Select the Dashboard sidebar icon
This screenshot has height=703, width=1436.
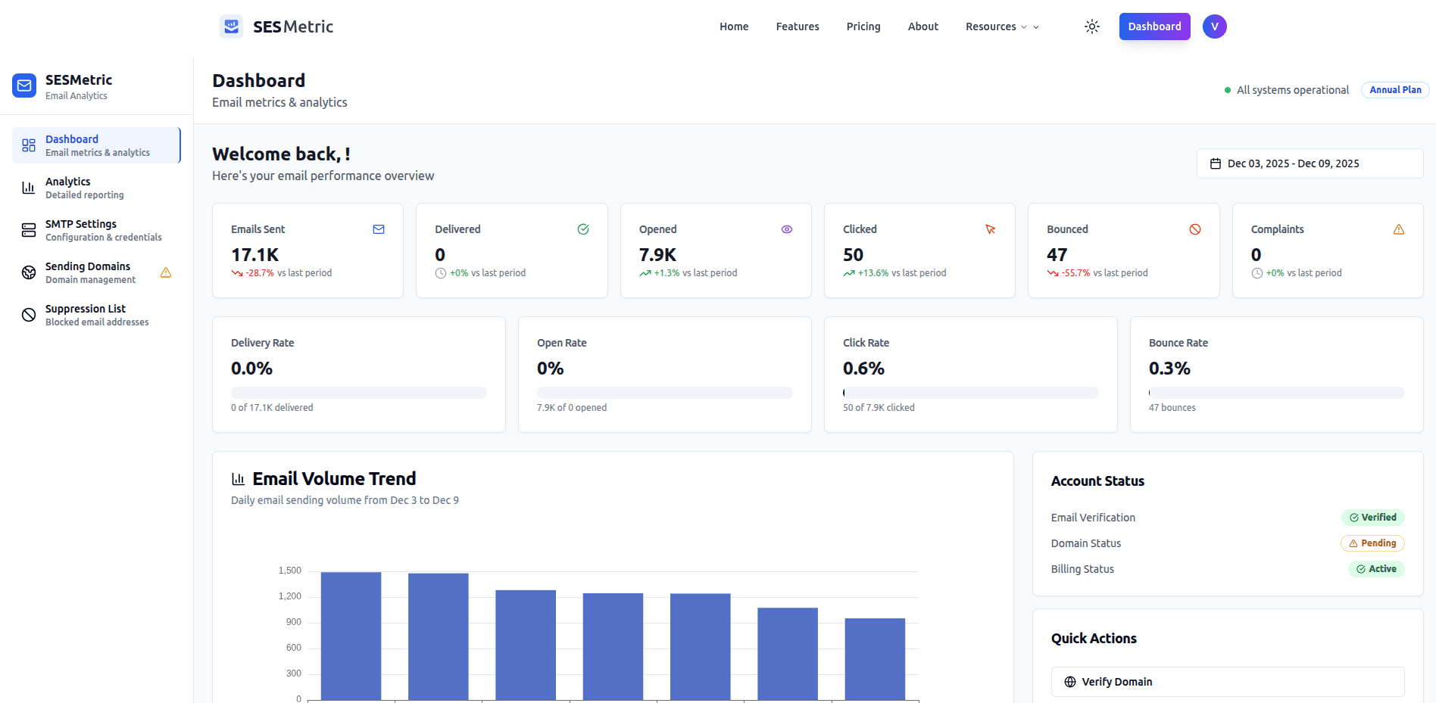point(28,145)
